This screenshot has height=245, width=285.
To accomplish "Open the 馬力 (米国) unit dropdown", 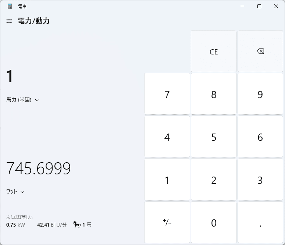I will tap(22, 100).
